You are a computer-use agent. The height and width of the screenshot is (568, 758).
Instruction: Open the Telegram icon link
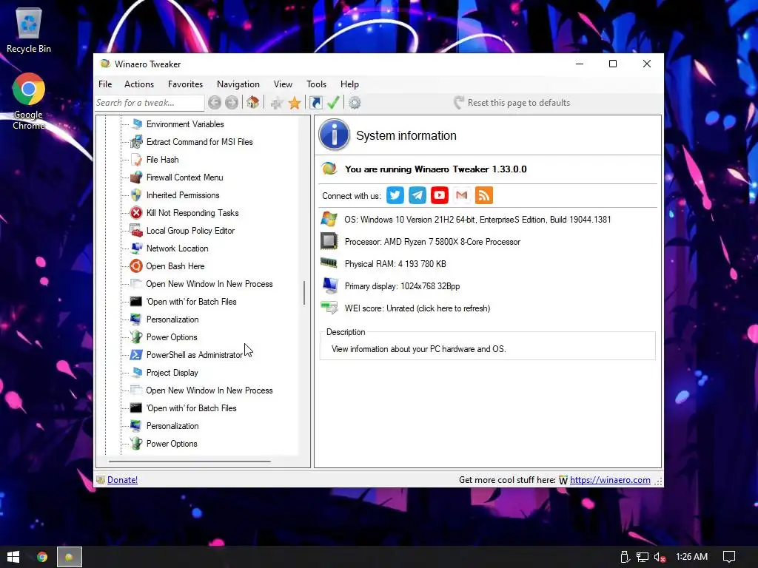pos(417,195)
